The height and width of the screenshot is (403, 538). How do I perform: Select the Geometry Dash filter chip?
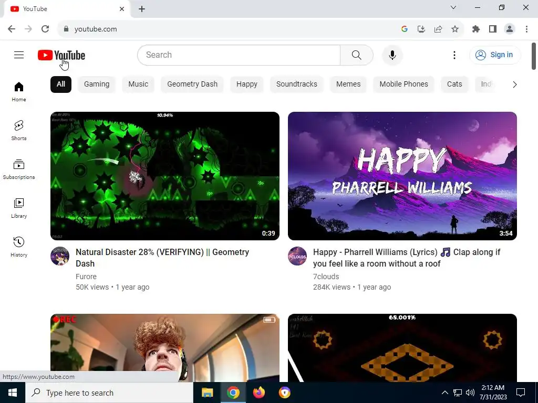192,84
